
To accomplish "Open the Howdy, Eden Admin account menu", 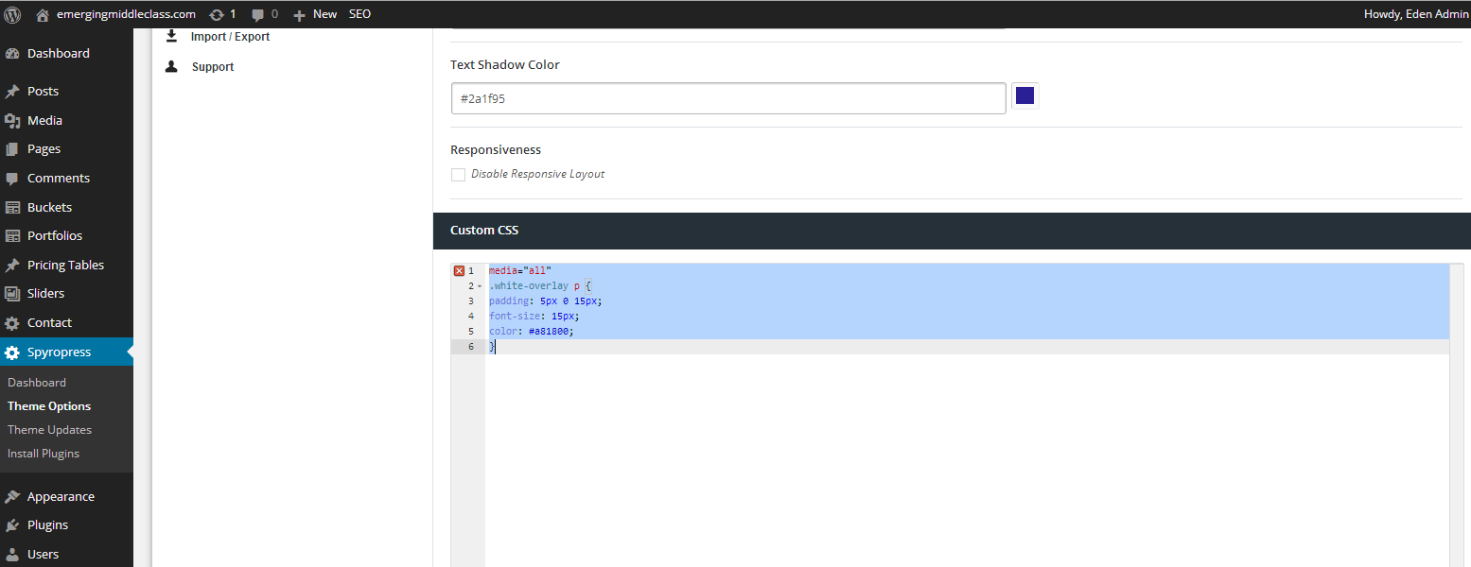I will [x=1416, y=13].
